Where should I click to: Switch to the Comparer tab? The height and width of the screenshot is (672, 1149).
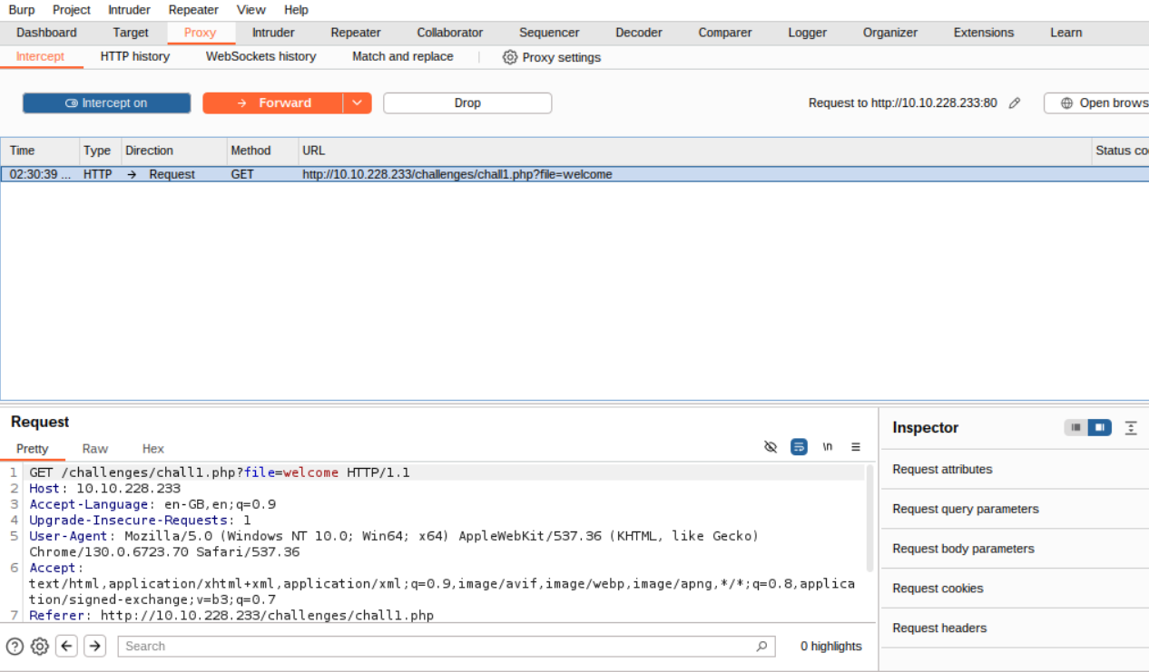pyautogui.click(x=725, y=33)
